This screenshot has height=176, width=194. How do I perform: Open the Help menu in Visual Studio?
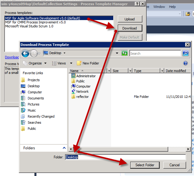coord(172,7)
